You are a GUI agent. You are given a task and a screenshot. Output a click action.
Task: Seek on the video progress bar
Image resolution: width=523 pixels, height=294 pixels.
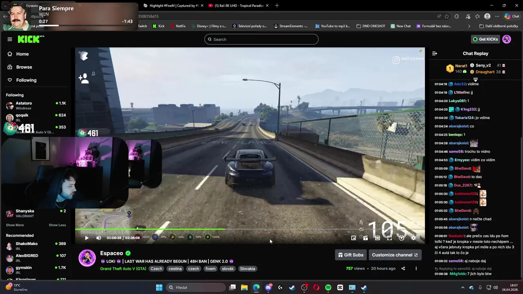[x=249, y=229]
